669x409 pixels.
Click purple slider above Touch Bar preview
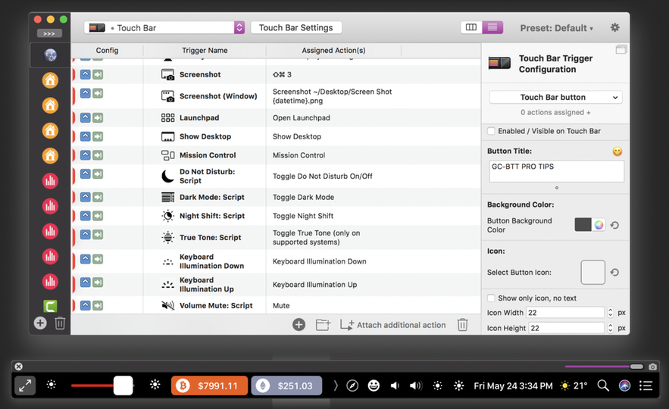[604, 367]
